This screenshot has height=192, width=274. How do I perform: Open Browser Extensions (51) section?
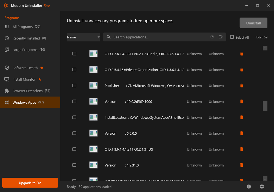pyautogui.click(x=30, y=91)
